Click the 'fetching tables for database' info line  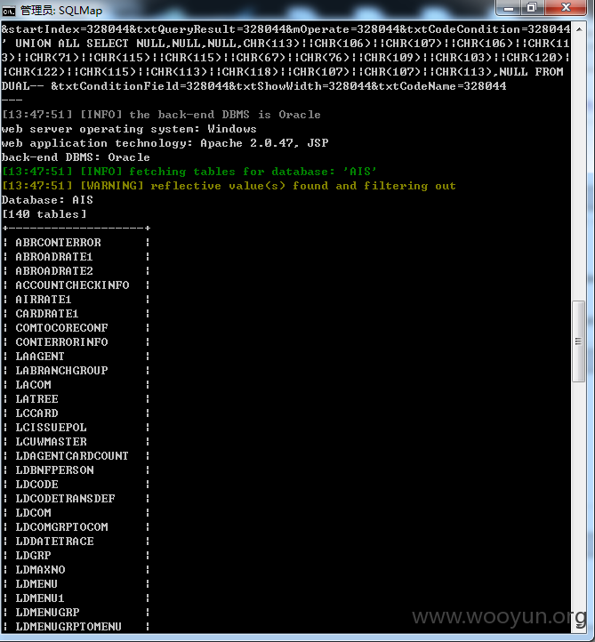(189, 172)
